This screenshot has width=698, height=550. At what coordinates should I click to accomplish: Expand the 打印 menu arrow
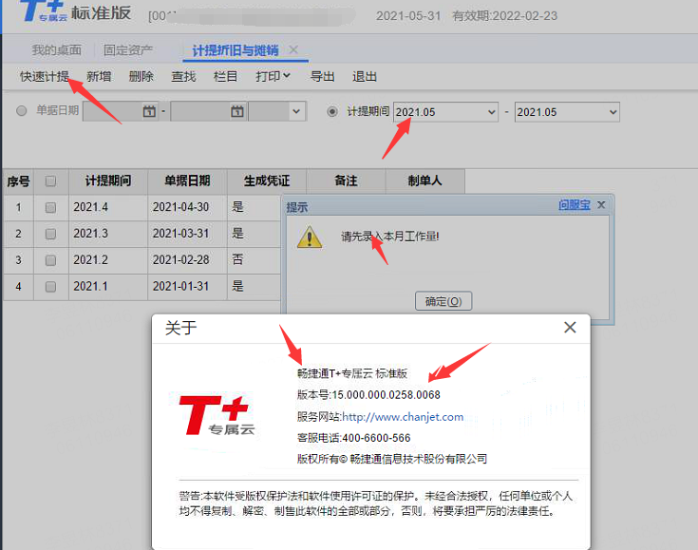[287, 76]
